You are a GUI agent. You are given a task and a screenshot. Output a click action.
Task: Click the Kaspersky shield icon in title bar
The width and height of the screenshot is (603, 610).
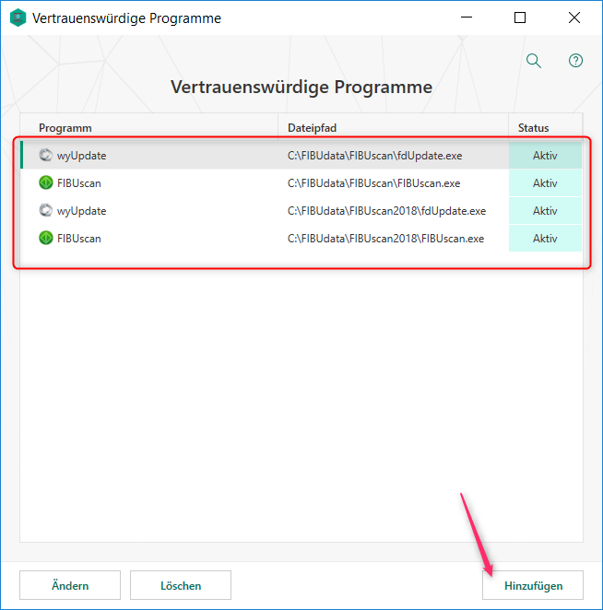coord(18,18)
